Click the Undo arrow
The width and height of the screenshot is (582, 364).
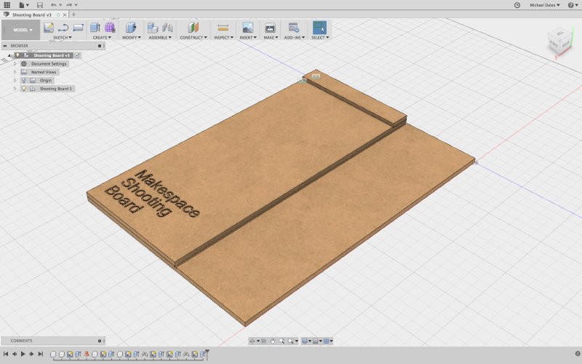coord(53,5)
